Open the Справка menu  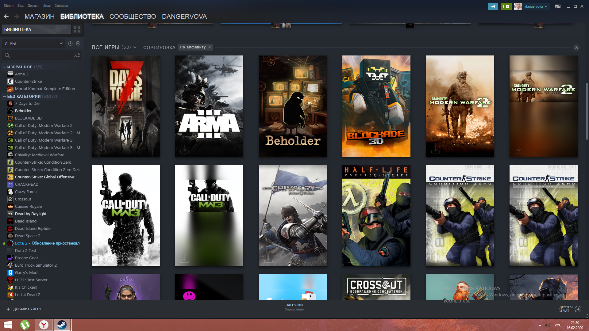(x=61, y=6)
